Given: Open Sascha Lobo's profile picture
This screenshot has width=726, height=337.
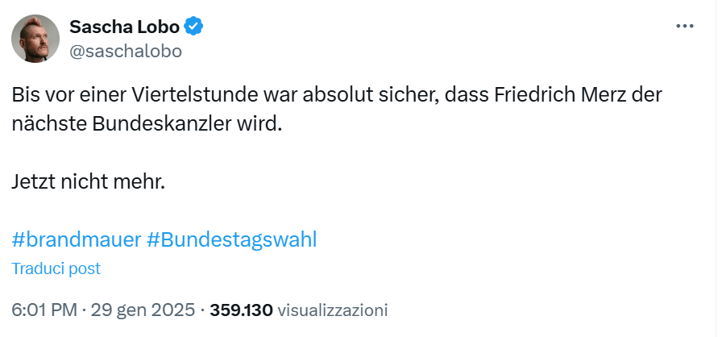Looking at the screenshot, I should tap(35, 38).
